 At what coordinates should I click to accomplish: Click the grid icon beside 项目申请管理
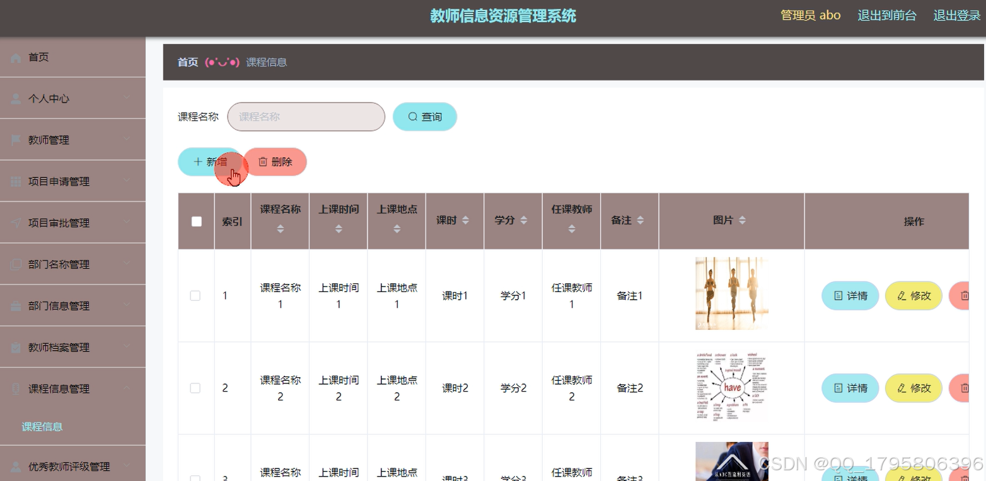14,181
